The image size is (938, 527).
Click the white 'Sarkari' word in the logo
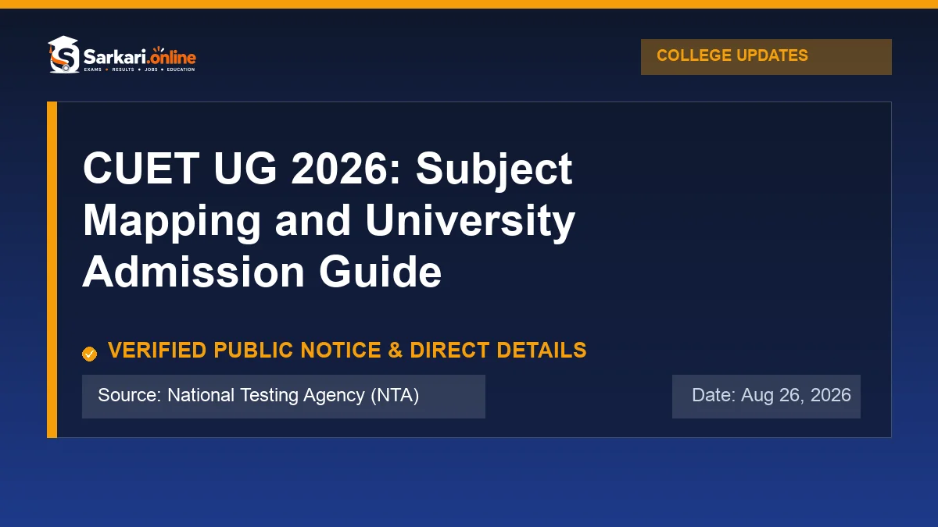coord(114,57)
